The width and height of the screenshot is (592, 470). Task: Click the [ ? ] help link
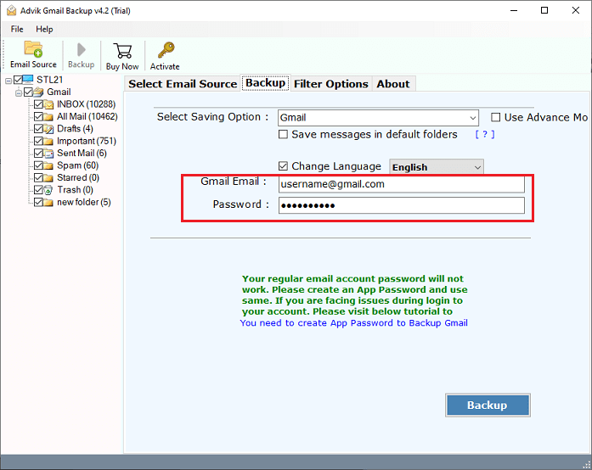(485, 134)
